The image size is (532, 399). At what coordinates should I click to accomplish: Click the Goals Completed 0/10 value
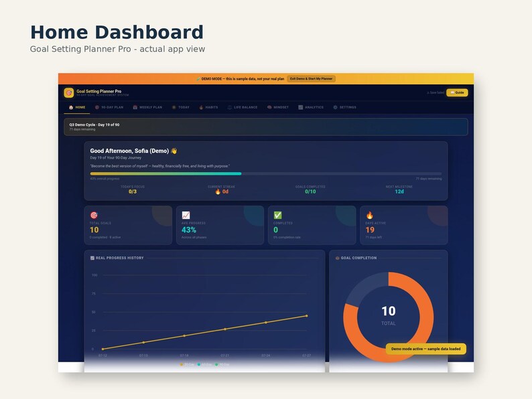pos(310,191)
